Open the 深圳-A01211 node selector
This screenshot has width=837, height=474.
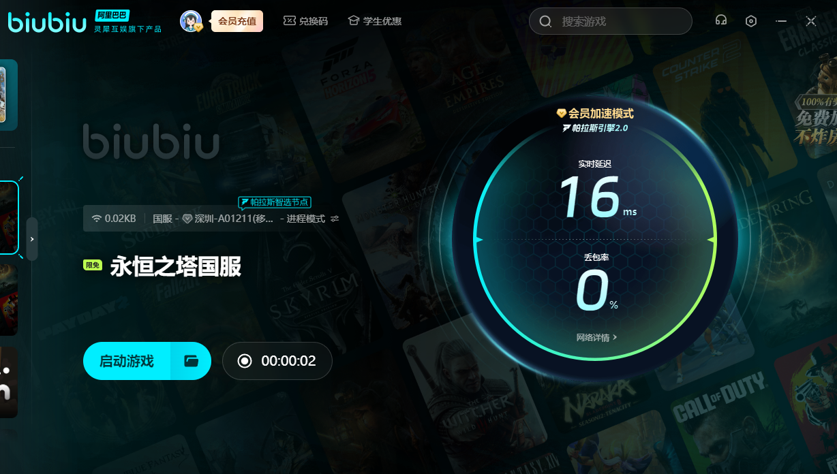pos(232,219)
